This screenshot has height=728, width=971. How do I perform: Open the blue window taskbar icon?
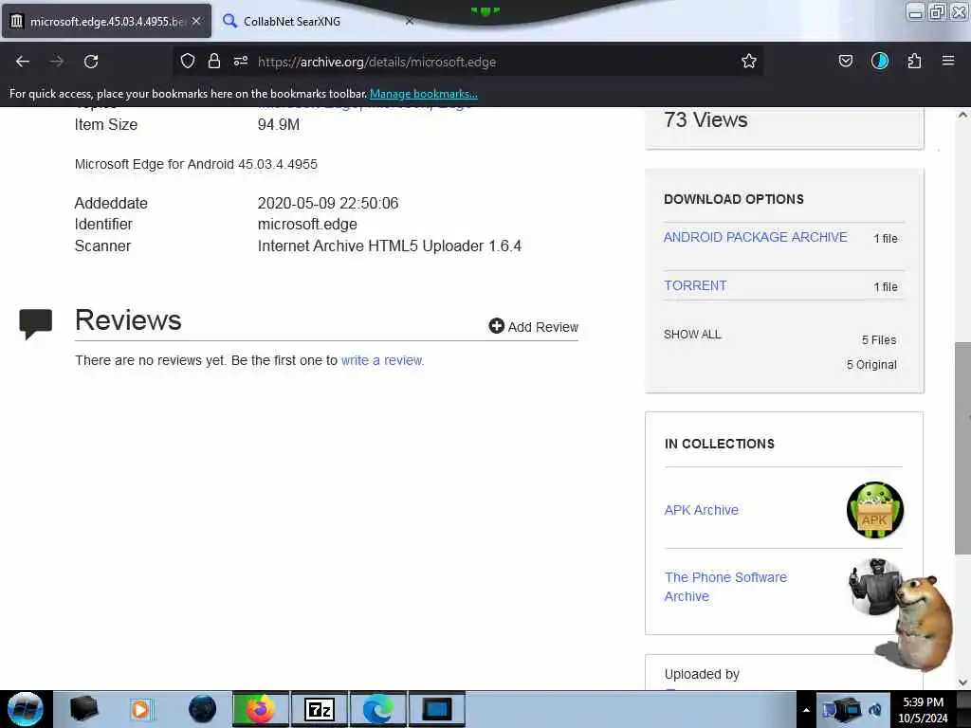[x=436, y=709]
